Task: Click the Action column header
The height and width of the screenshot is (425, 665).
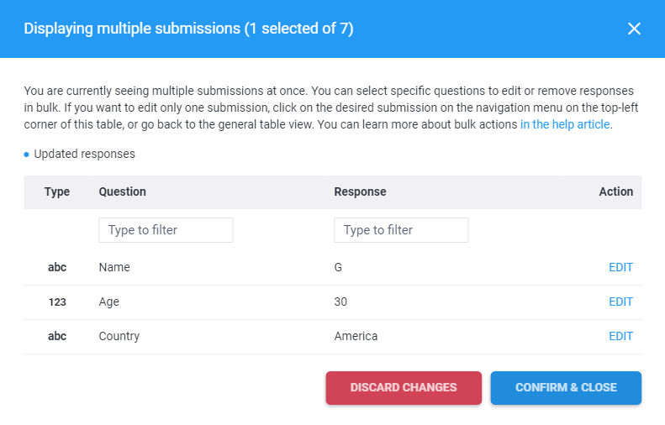Action: 615,192
